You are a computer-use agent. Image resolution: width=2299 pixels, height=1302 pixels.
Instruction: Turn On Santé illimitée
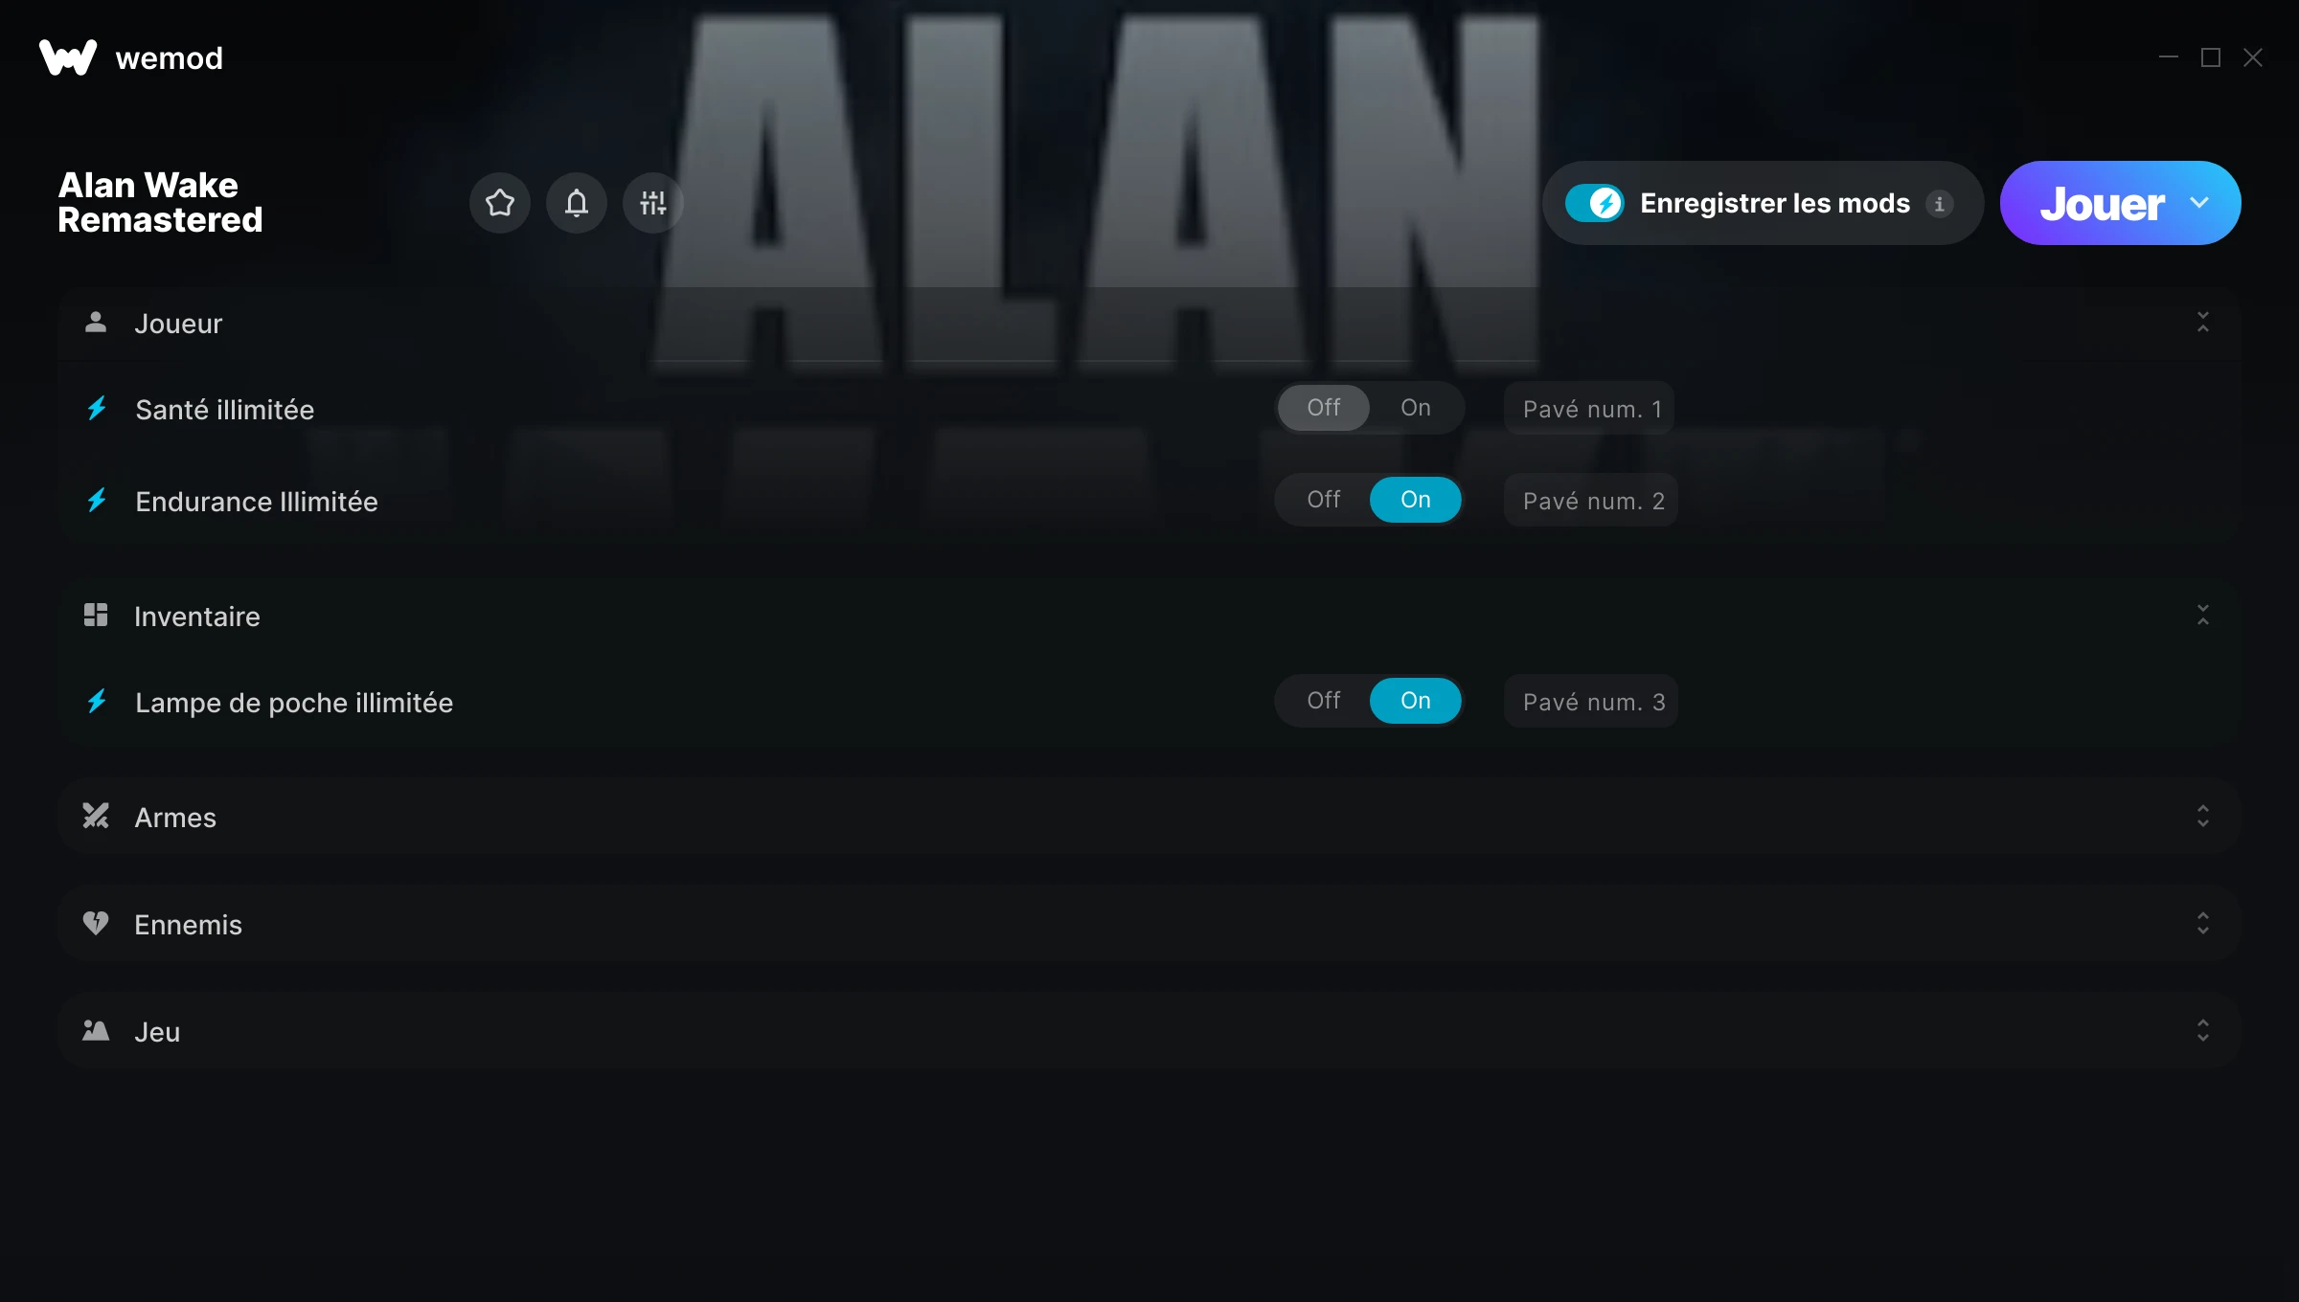click(1416, 408)
